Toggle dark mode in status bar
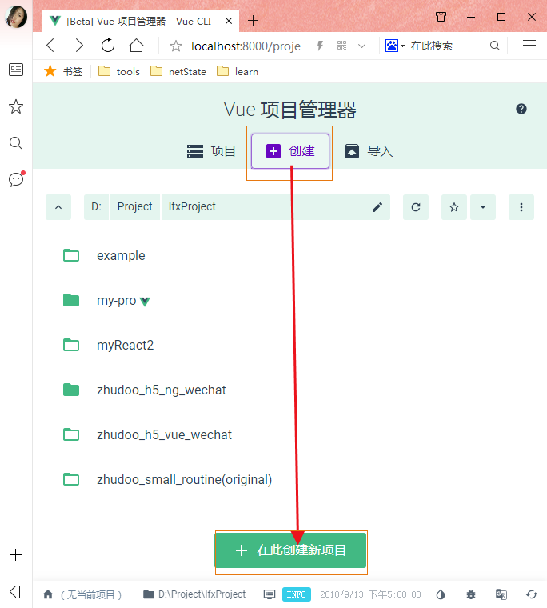 click(441, 594)
